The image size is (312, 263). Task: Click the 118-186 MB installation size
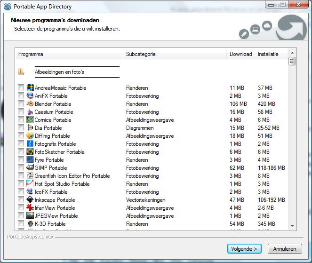coord(272,168)
